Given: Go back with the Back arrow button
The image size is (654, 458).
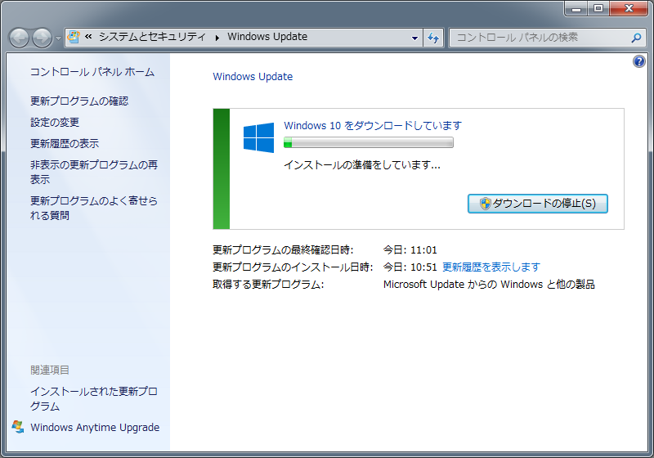Looking at the screenshot, I should [19, 38].
